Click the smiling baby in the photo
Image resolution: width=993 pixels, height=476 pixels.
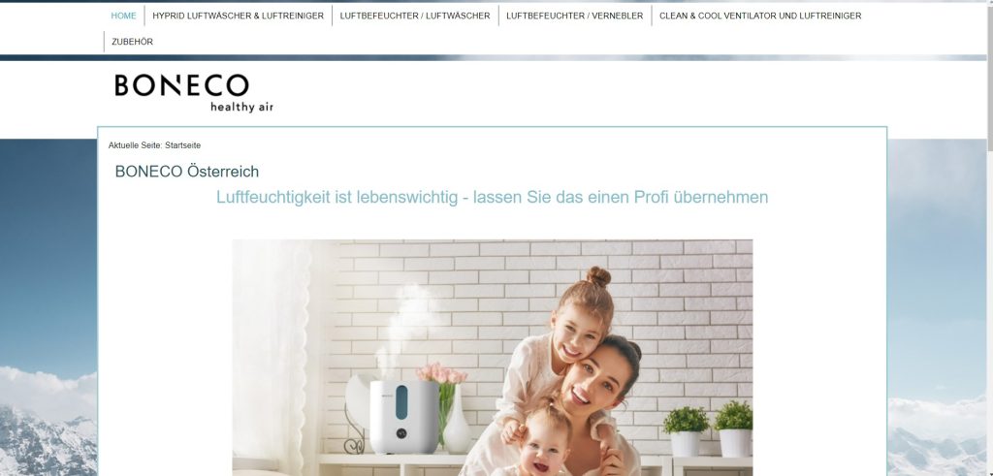[544, 443]
